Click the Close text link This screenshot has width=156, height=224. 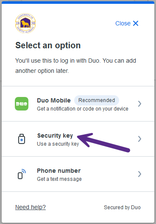click(123, 23)
